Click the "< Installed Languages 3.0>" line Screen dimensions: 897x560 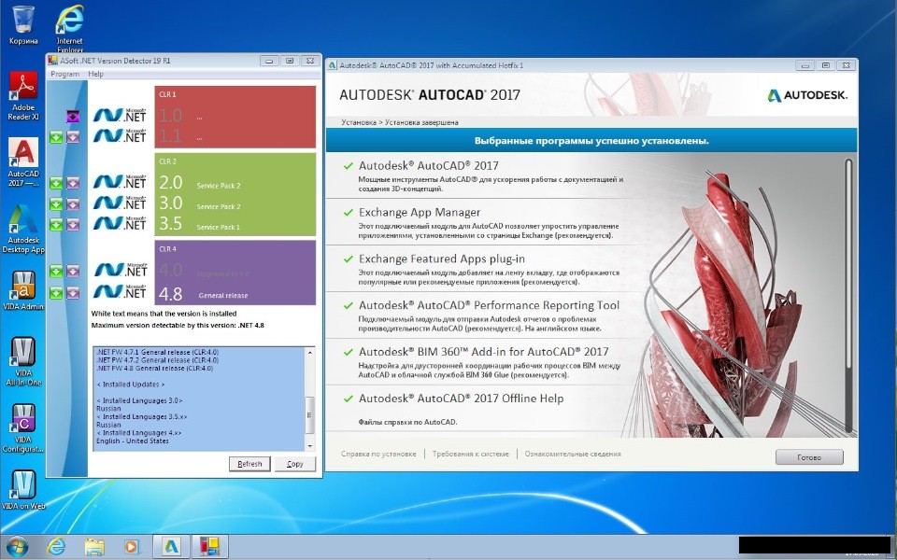[x=139, y=400]
